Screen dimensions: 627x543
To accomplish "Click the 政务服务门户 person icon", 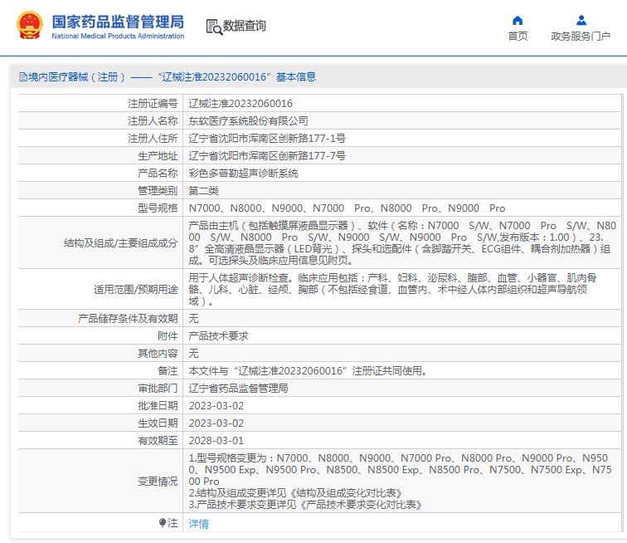I will (581, 20).
